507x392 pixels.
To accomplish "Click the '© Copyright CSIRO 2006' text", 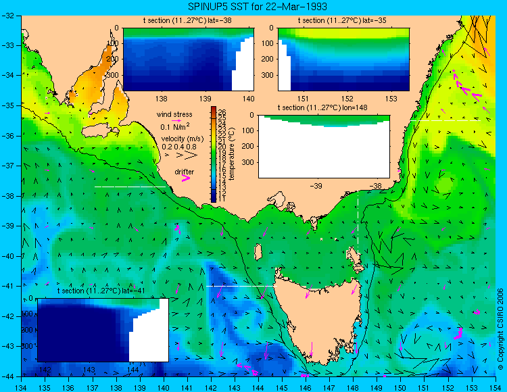I will click(500, 329).
